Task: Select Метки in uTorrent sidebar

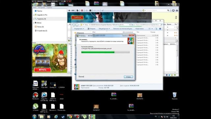Action: (39, 23)
